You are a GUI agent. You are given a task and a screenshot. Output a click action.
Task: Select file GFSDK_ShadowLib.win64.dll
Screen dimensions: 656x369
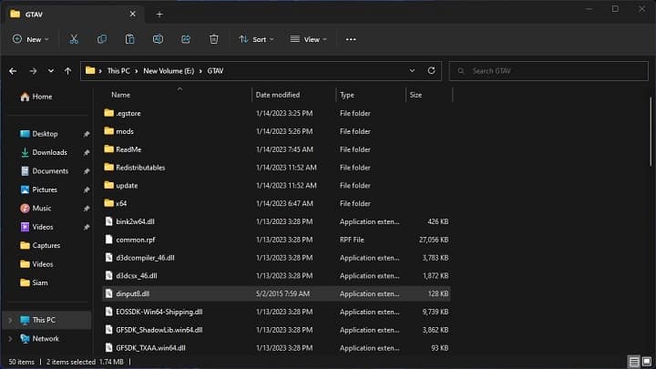(277, 330)
